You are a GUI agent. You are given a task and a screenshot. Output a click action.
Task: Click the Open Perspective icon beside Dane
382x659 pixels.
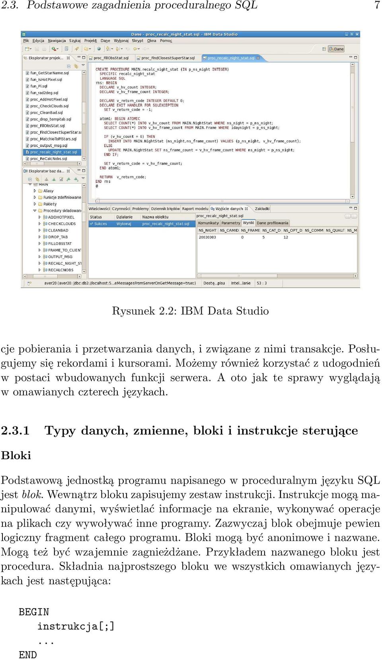click(324, 49)
